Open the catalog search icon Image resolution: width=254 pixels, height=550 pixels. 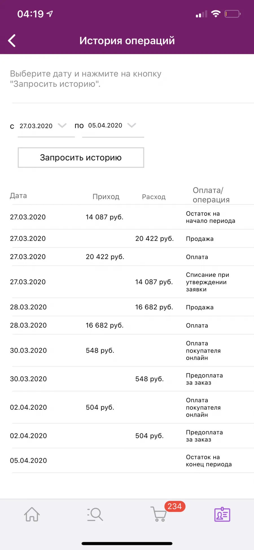pos(95,514)
